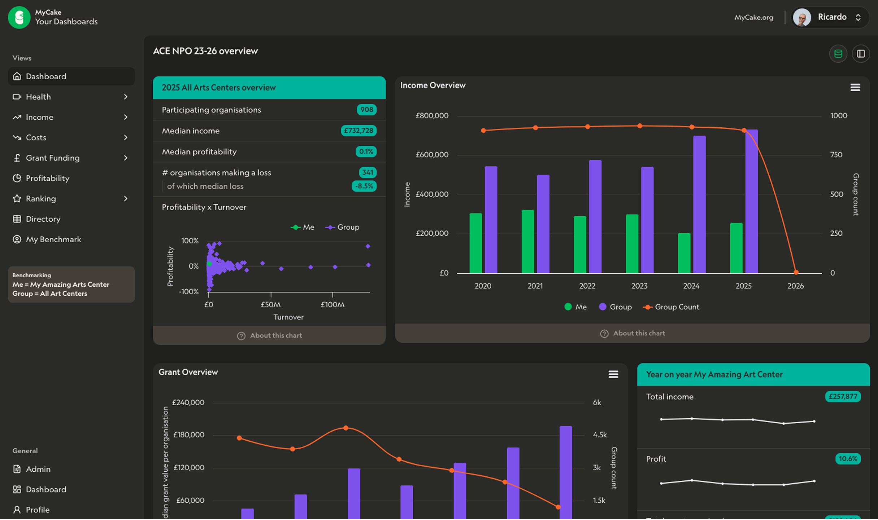Select Dashboard in the Views menu
The width and height of the screenshot is (878, 520).
[71, 76]
